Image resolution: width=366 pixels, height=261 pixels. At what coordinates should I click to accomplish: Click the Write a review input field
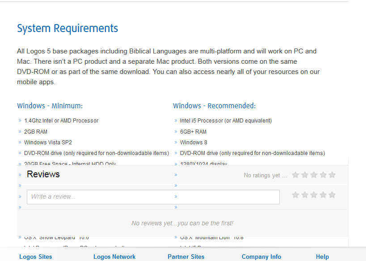[x=153, y=197]
